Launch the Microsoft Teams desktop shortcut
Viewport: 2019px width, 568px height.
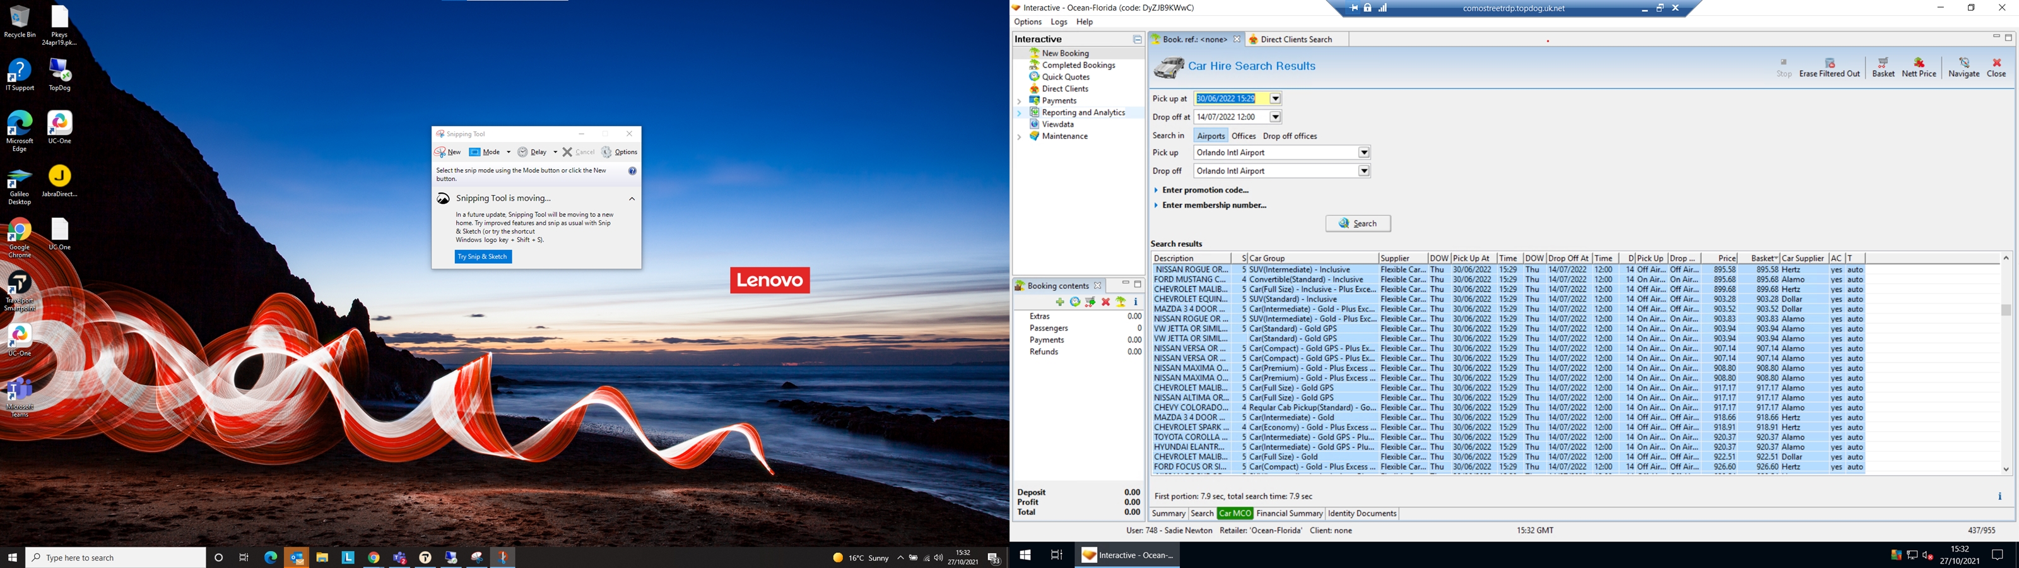click(20, 397)
